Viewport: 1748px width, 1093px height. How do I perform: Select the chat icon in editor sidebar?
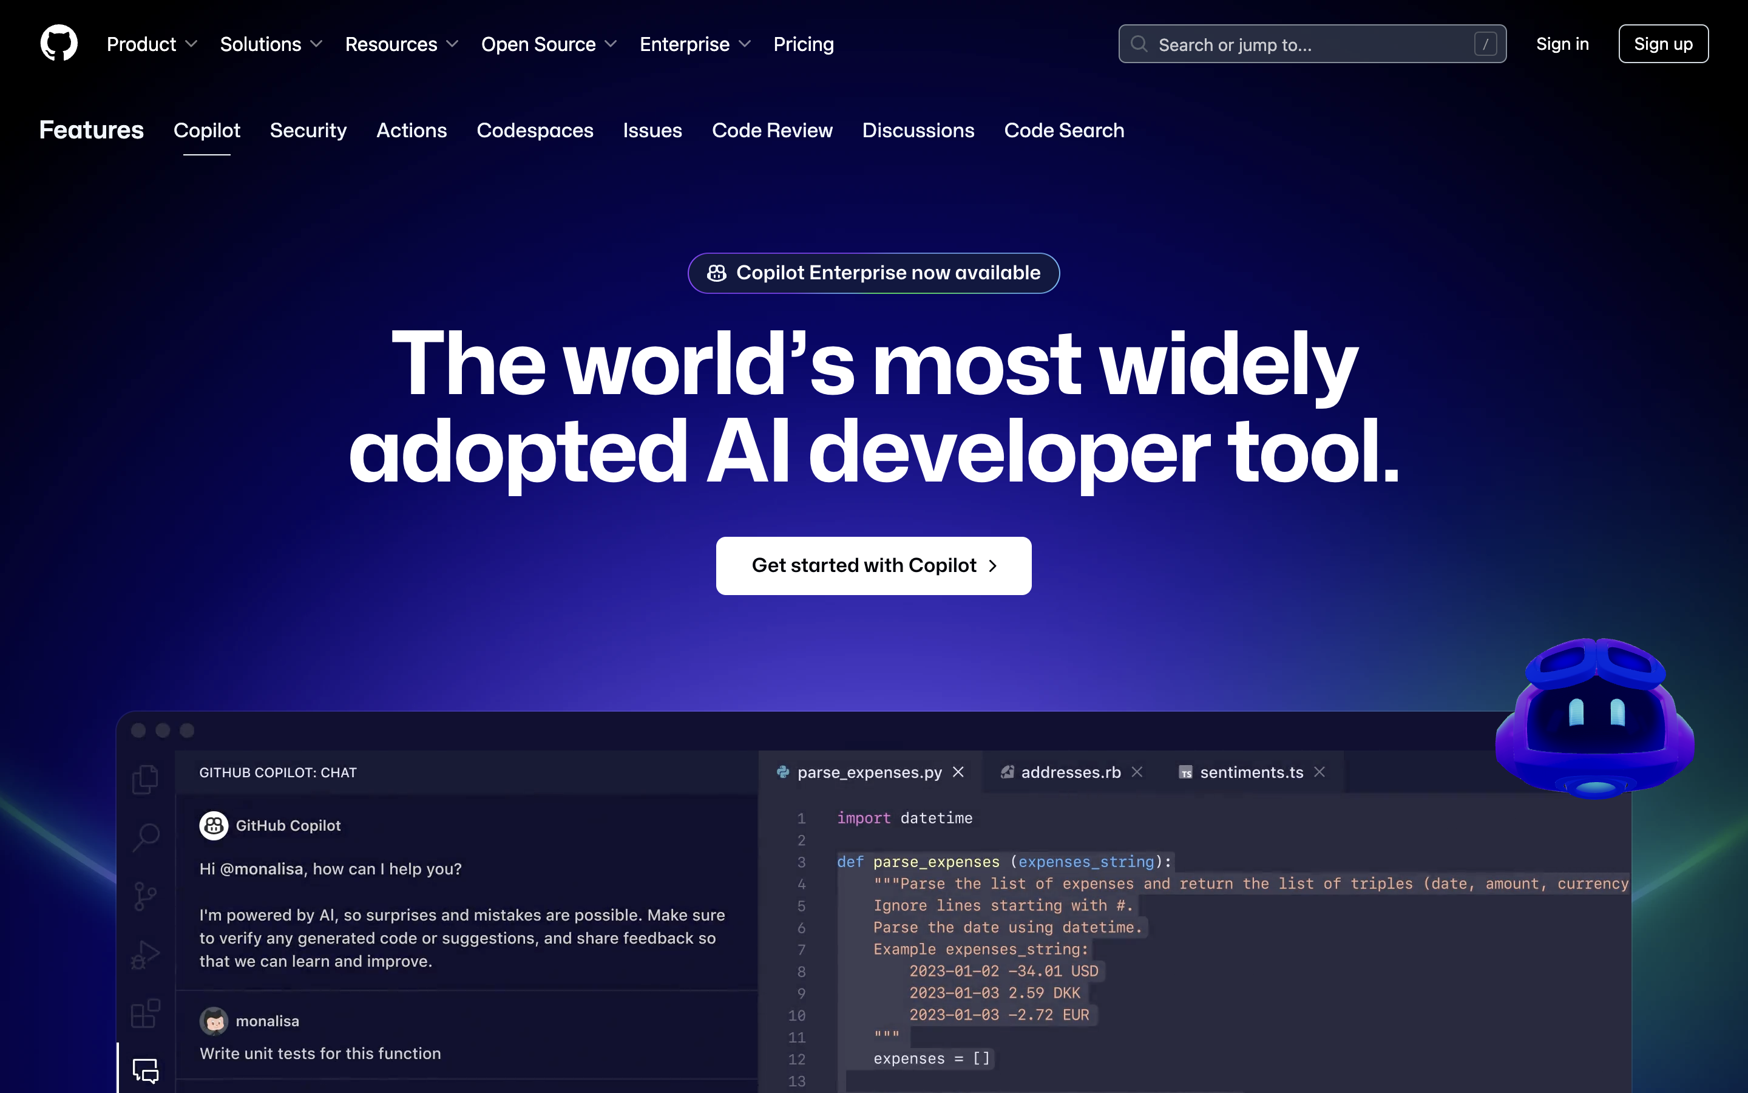pyautogui.click(x=145, y=1071)
